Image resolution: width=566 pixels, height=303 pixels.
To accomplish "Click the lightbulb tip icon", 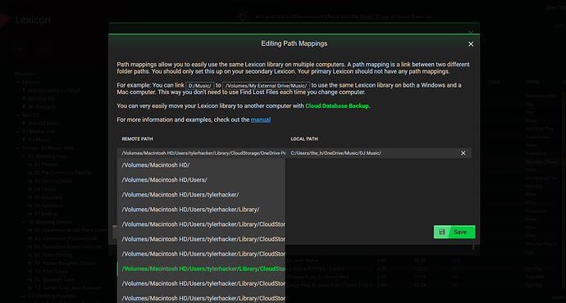I will [x=242, y=16].
